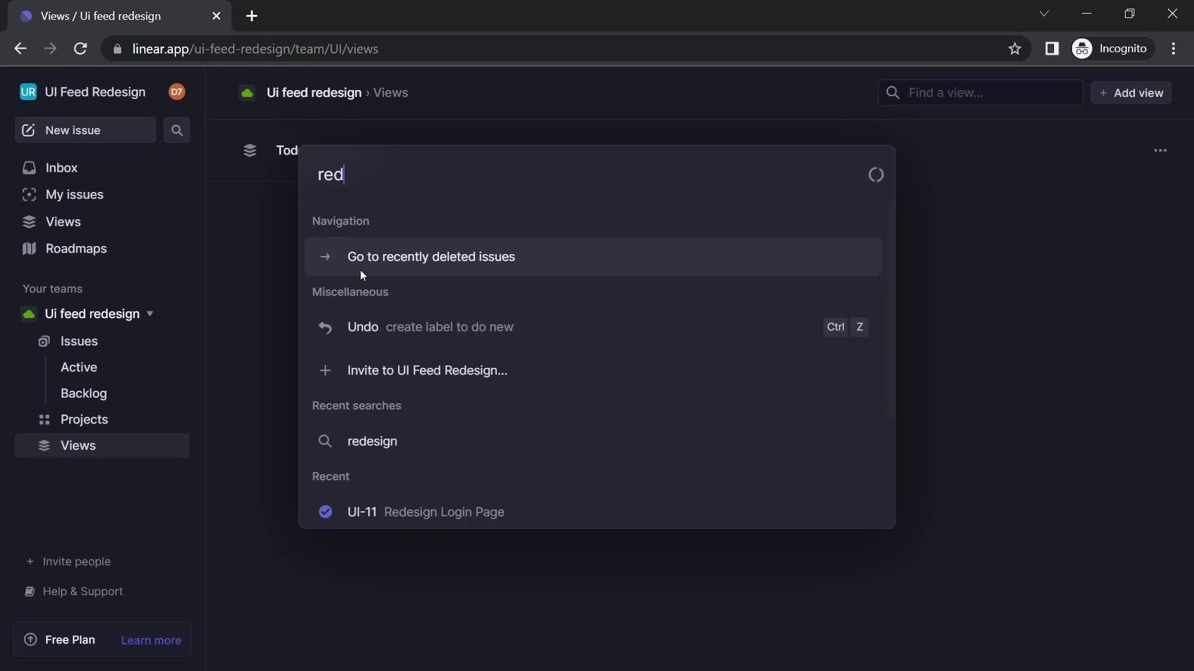Click the Roadmaps icon in sidebar
The height and width of the screenshot is (671, 1194).
[x=29, y=247]
